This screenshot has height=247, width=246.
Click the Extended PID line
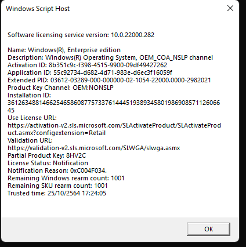point(109,80)
